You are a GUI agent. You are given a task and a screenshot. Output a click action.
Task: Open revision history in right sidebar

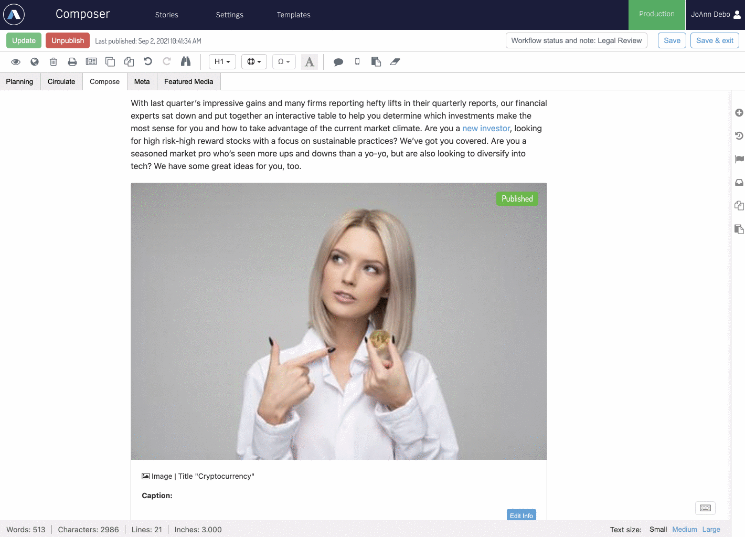click(x=739, y=136)
